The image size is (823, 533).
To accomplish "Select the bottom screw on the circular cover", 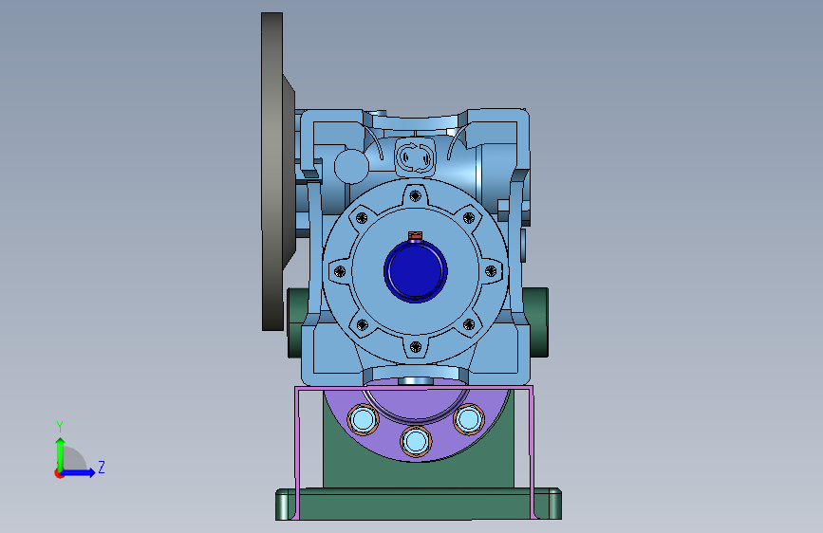I will (415, 346).
